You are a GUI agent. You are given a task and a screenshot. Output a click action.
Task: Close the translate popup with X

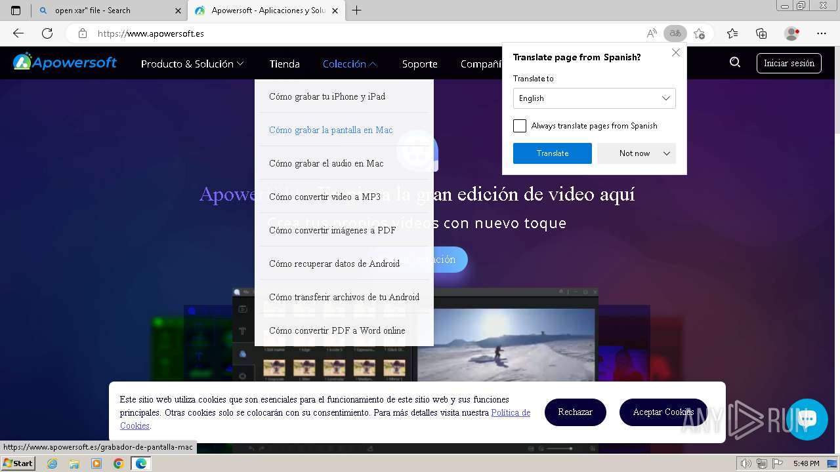pyautogui.click(x=676, y=52)
